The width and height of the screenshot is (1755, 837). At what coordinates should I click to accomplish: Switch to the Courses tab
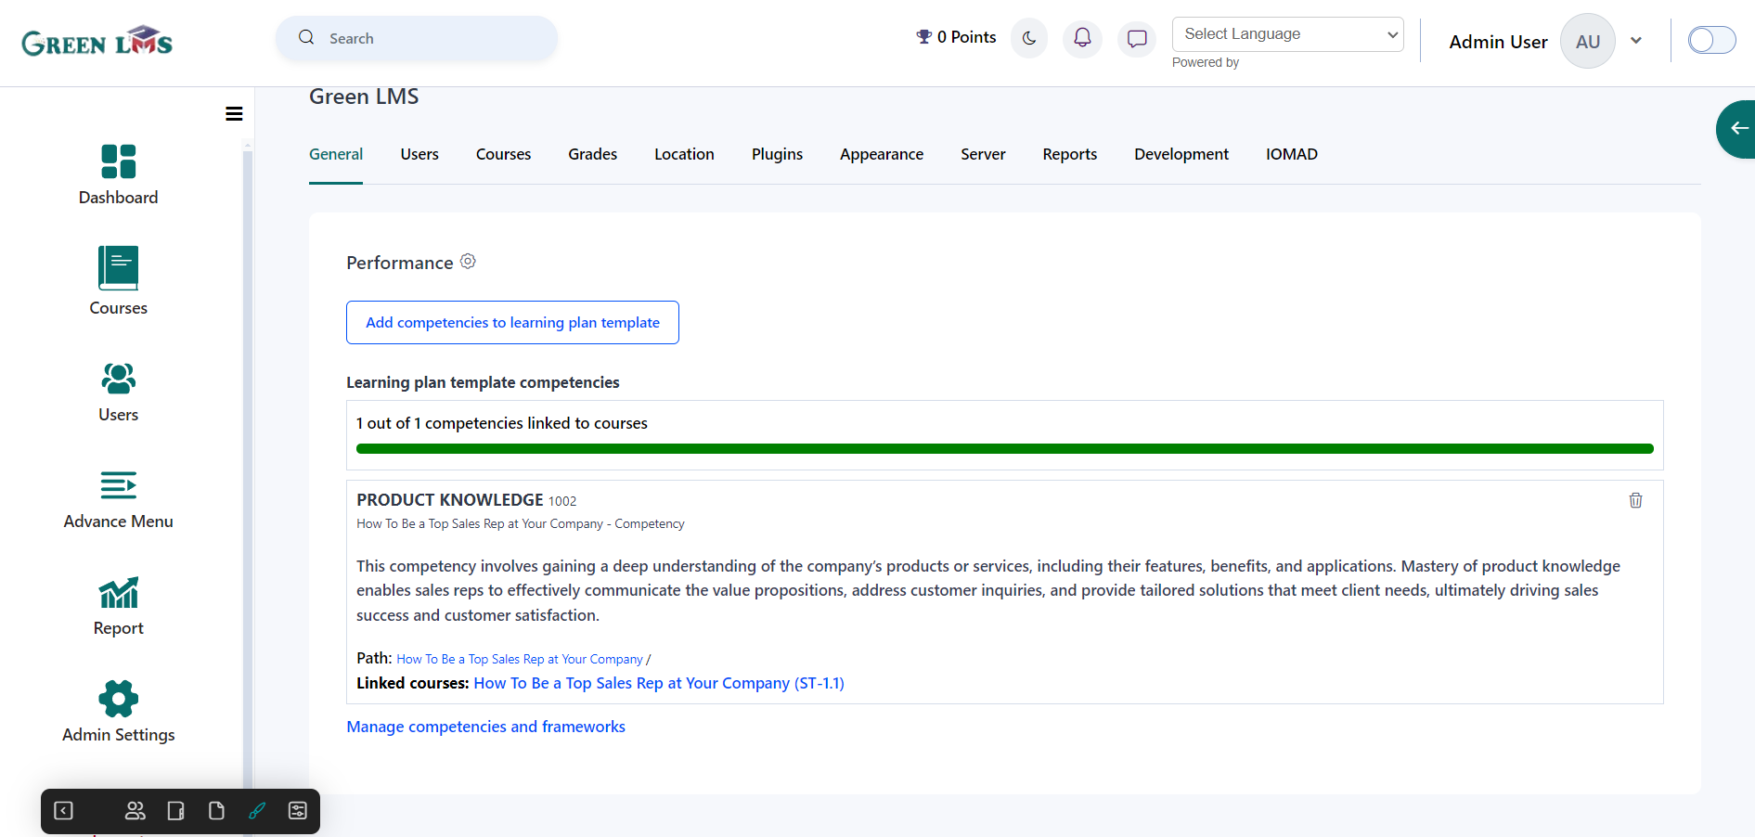[x=504, y=154]
